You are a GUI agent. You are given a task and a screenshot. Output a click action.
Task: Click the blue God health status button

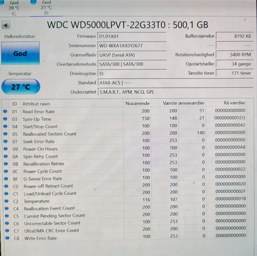coord(20,54)
